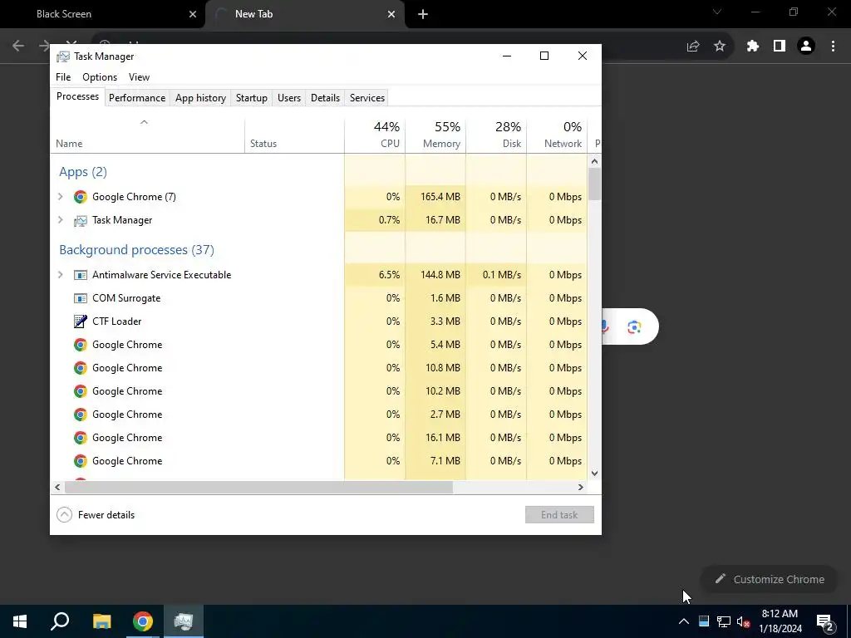This screenshot has width=851, height=638.
Task: Select Chrome process using 2.7 MB
Action: (x=318, y=415)
